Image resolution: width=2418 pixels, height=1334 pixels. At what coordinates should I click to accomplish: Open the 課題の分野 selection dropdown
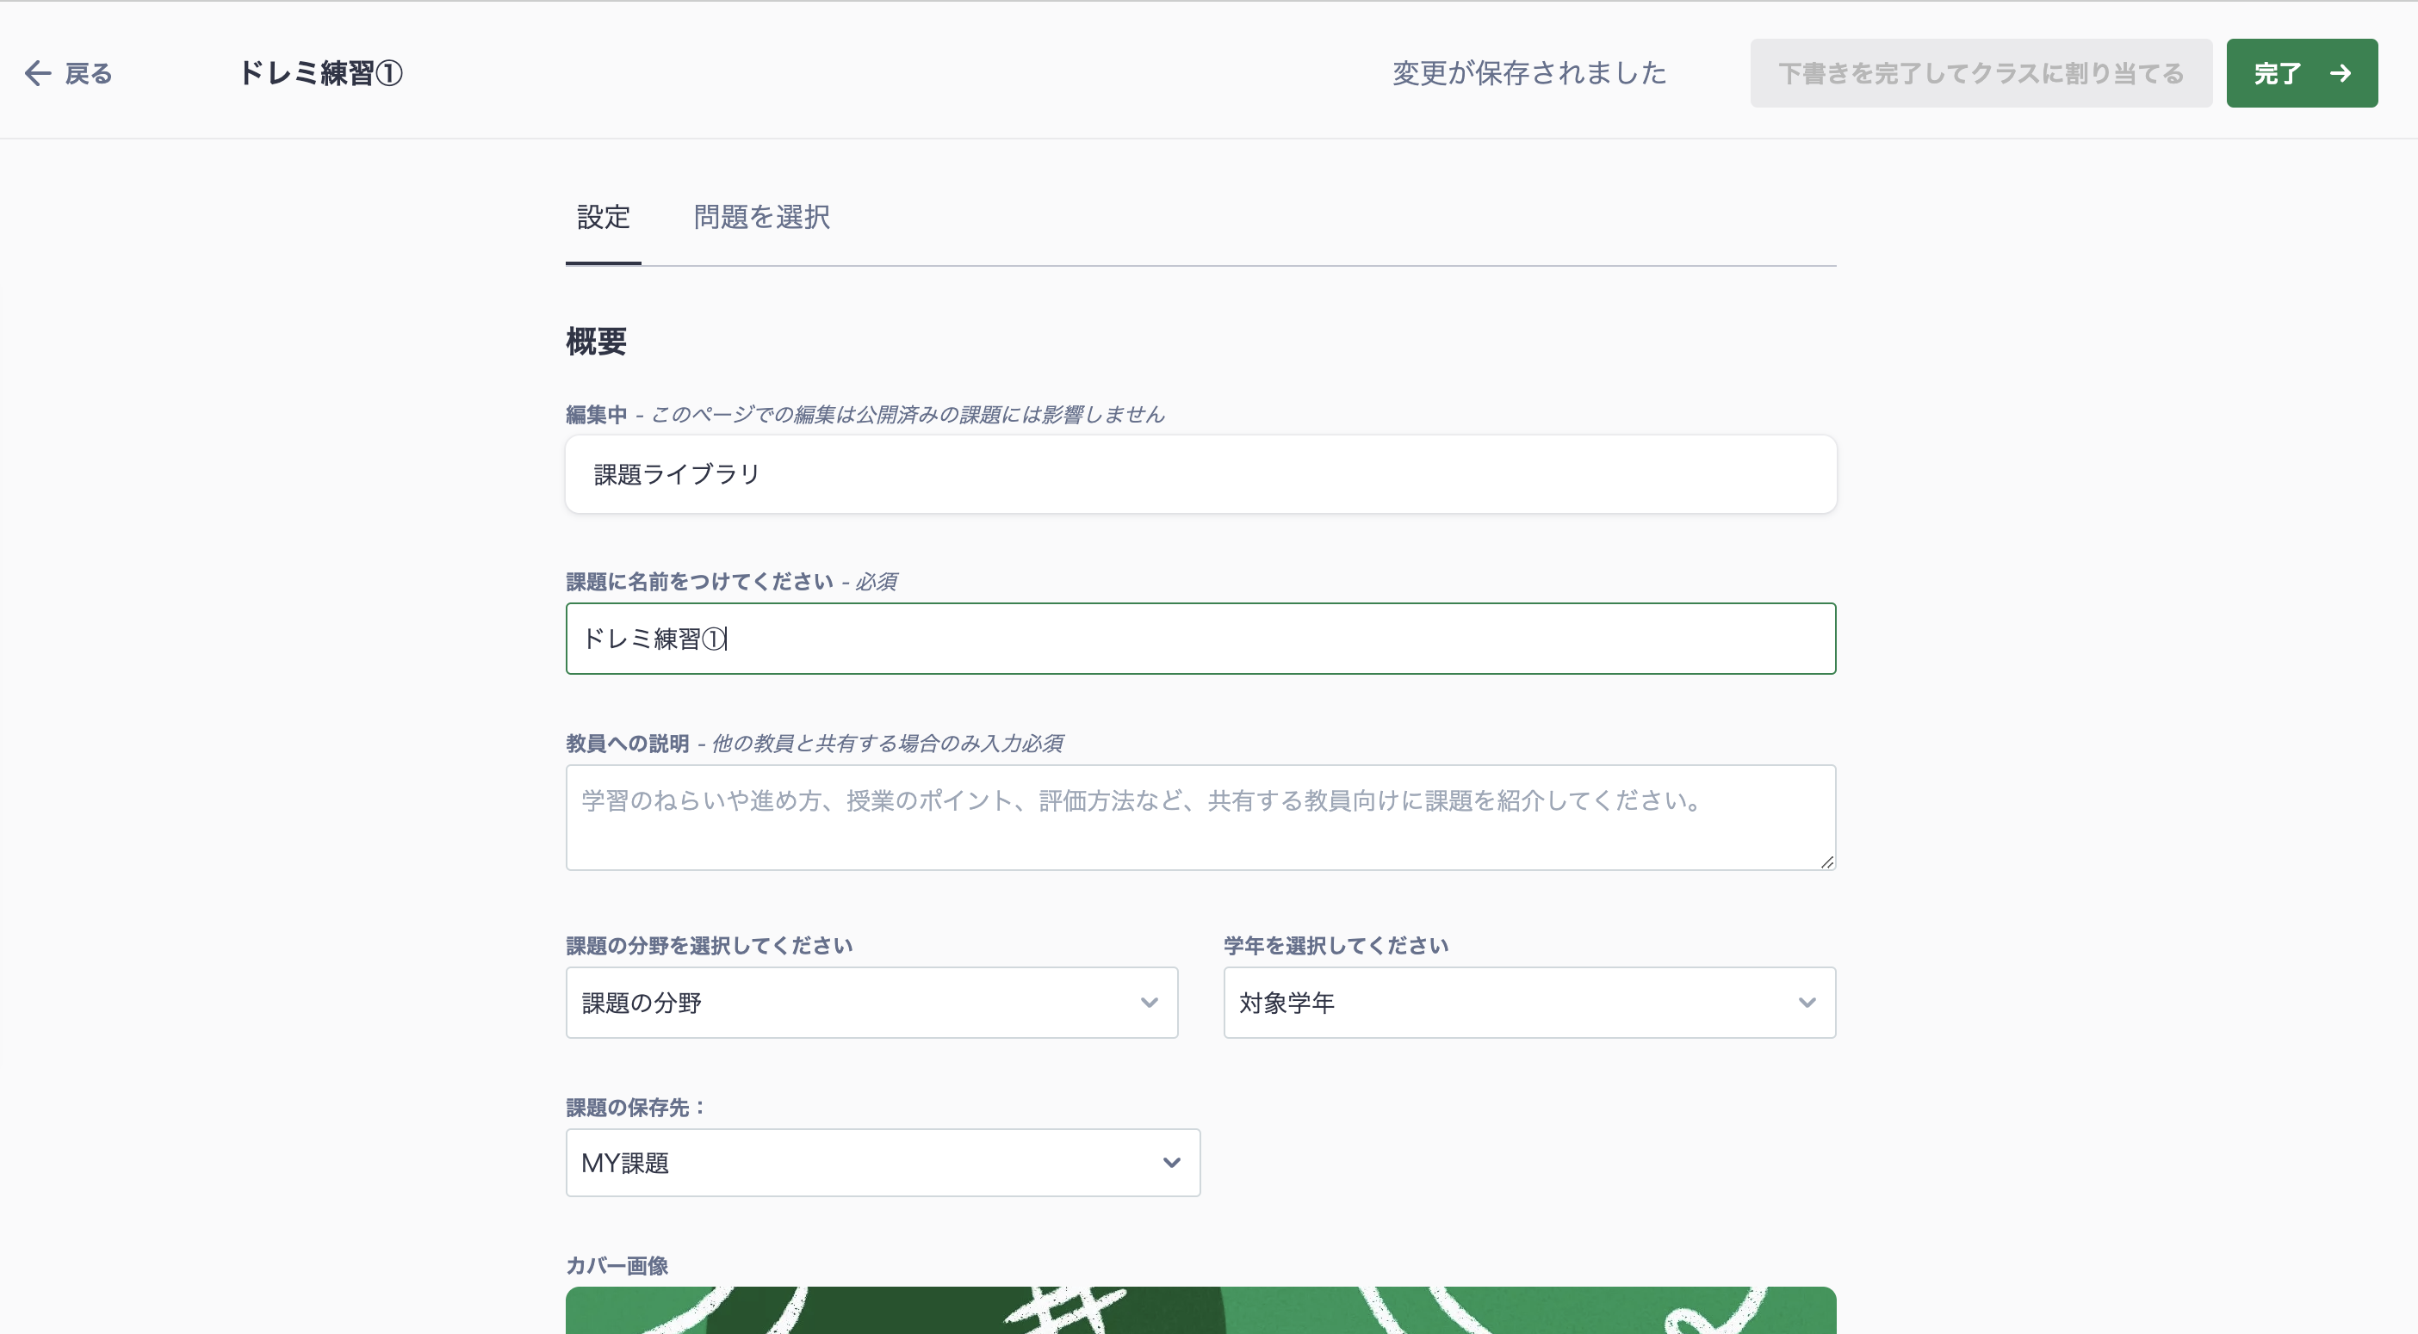click(x=871, y=1003)
